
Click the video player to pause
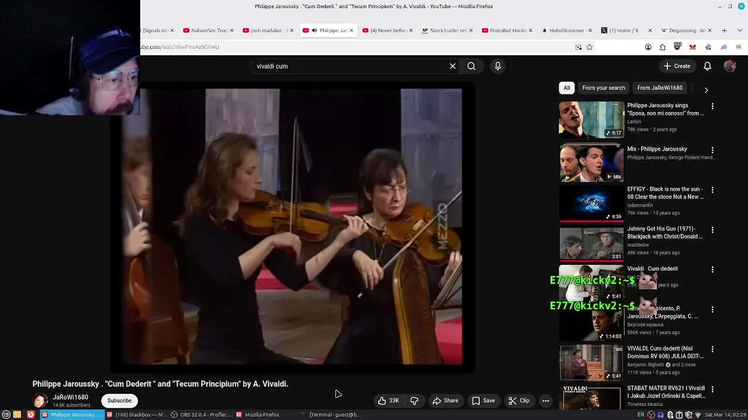click(x=292, y=227)
